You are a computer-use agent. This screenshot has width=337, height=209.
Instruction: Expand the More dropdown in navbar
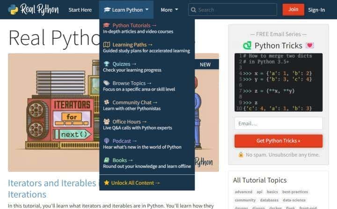pos(169,10)
